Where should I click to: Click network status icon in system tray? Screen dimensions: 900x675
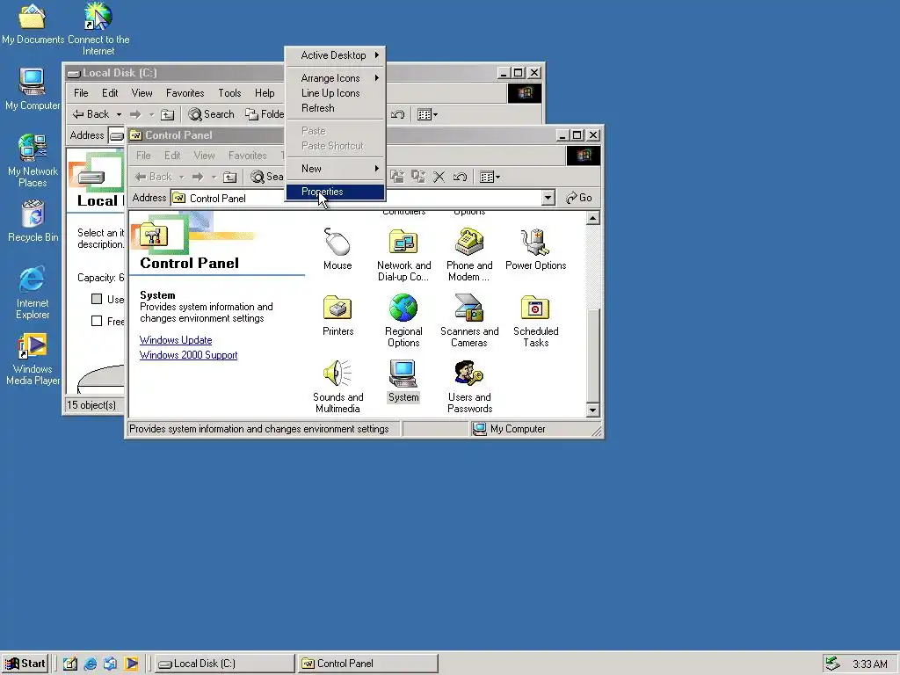pos(832,664)
